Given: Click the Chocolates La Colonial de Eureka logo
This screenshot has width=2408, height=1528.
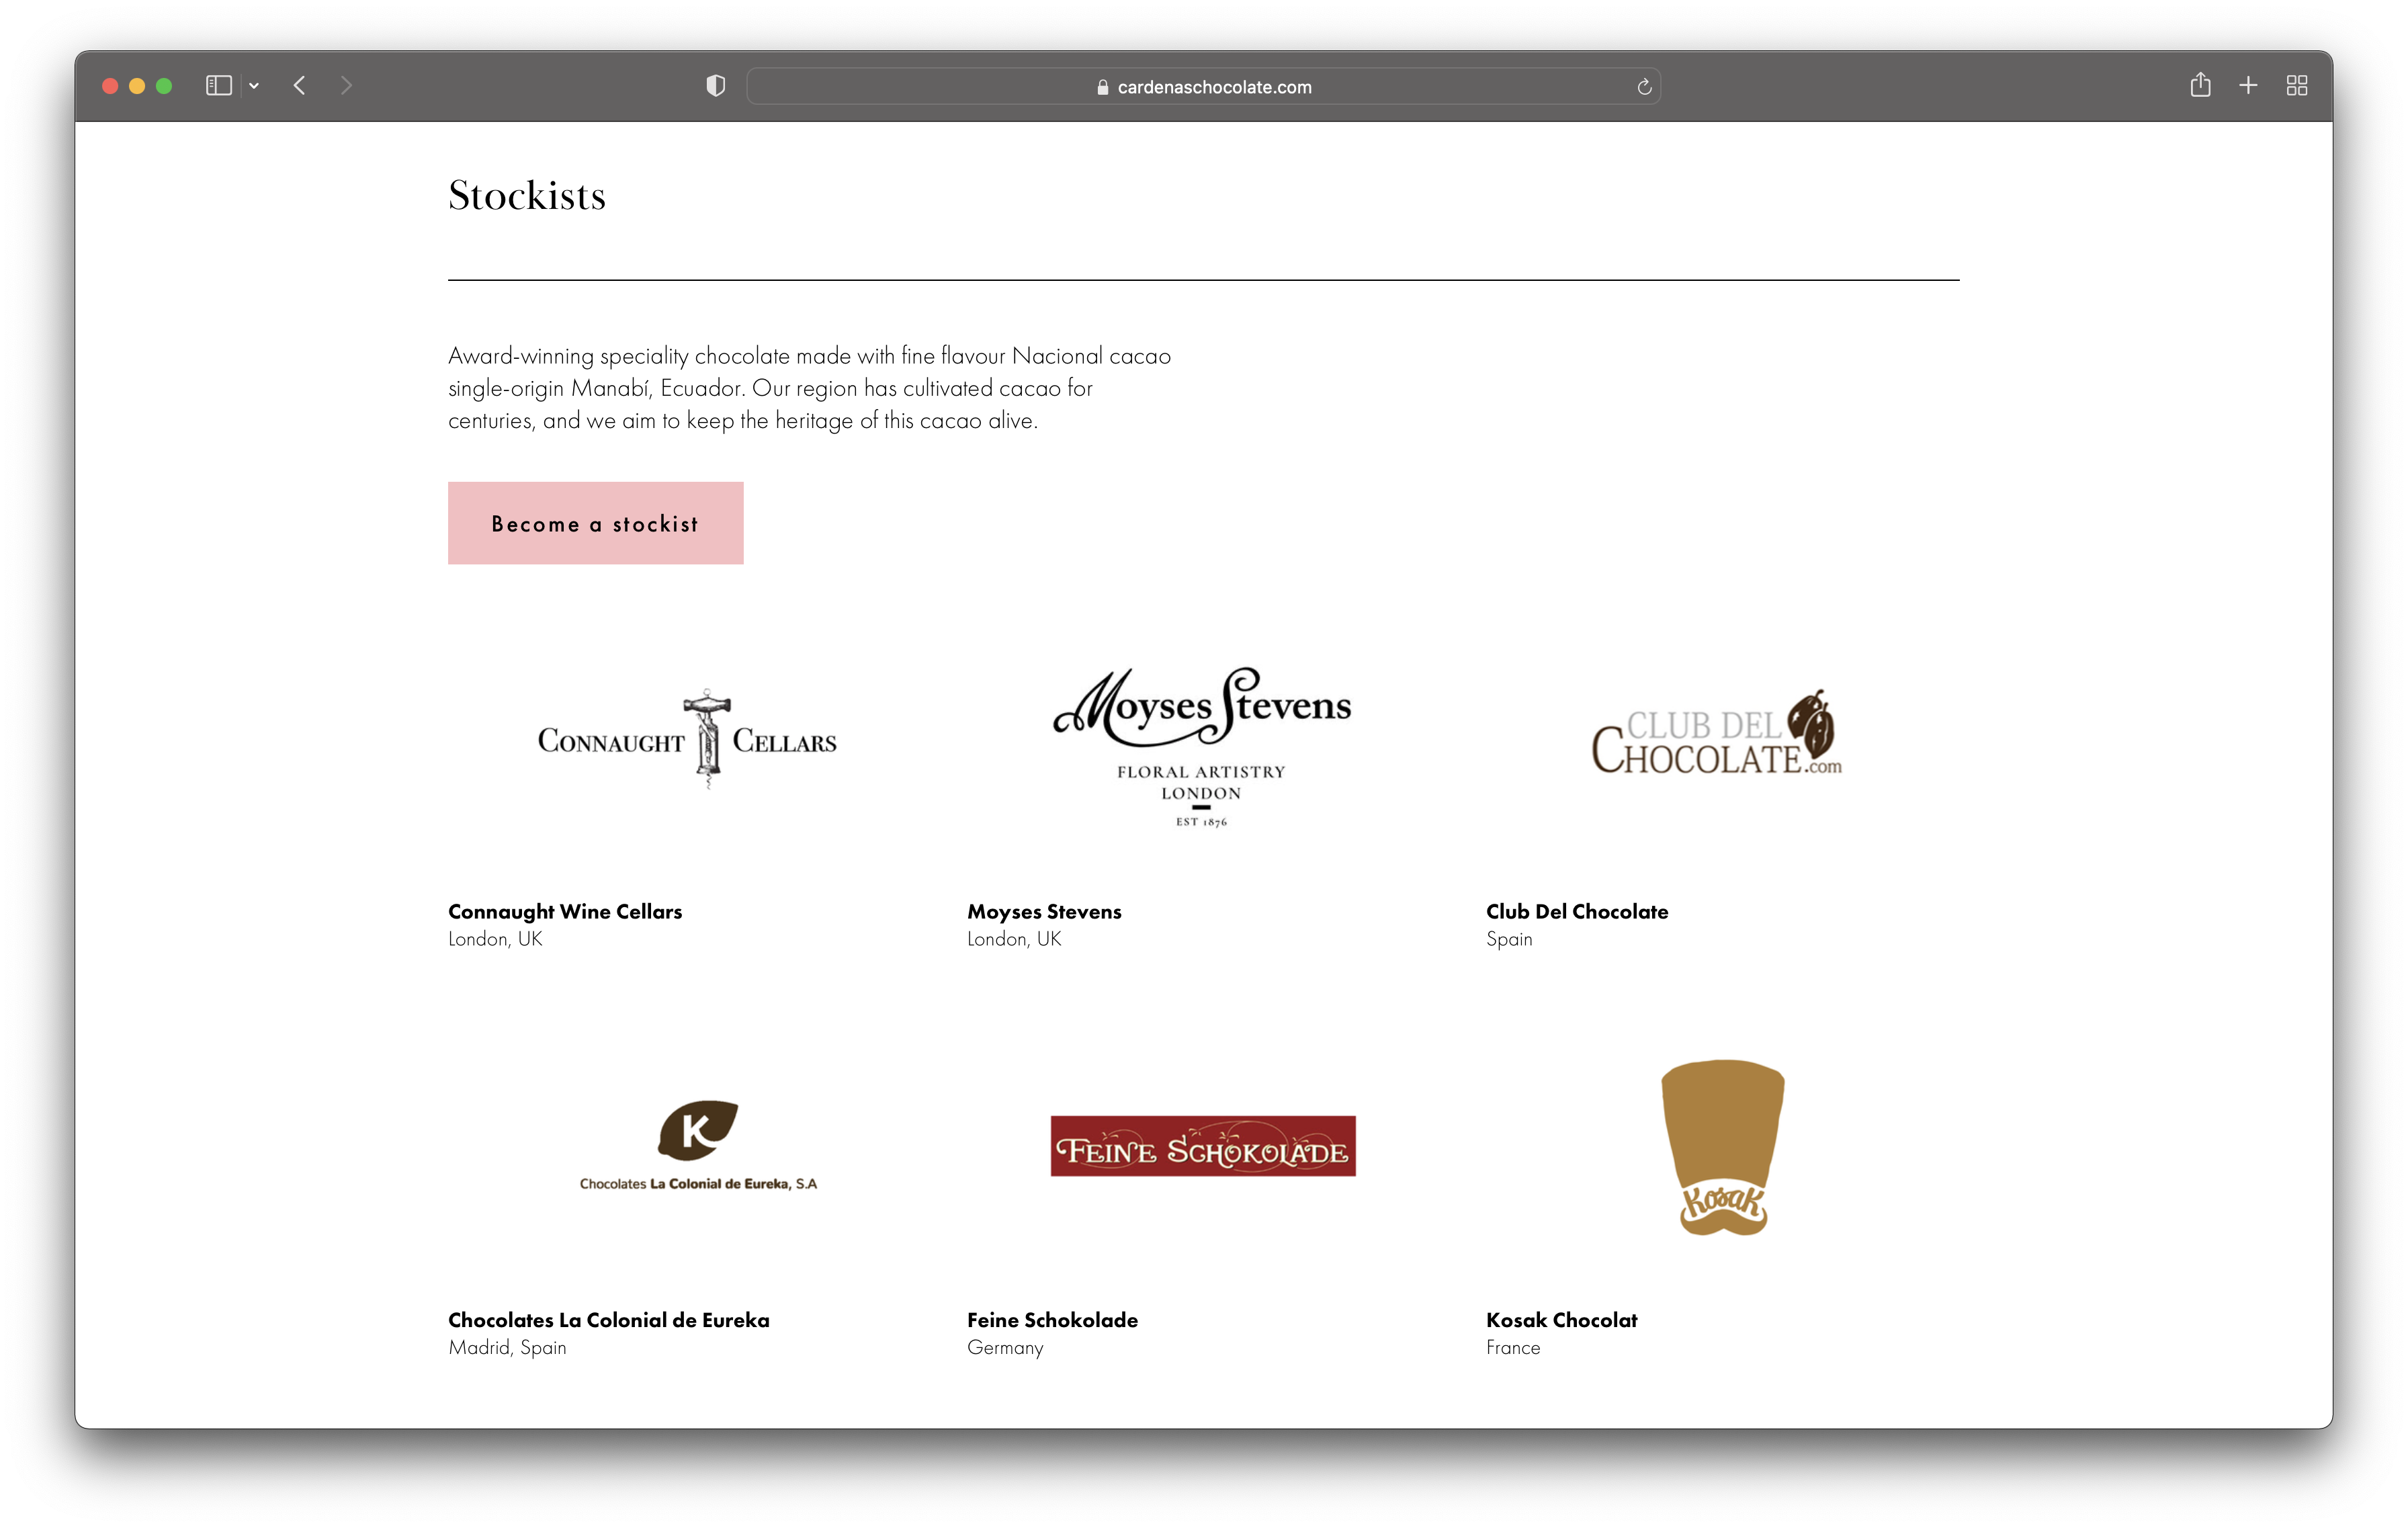Looking at the screenshot, I should (698, 1145).
